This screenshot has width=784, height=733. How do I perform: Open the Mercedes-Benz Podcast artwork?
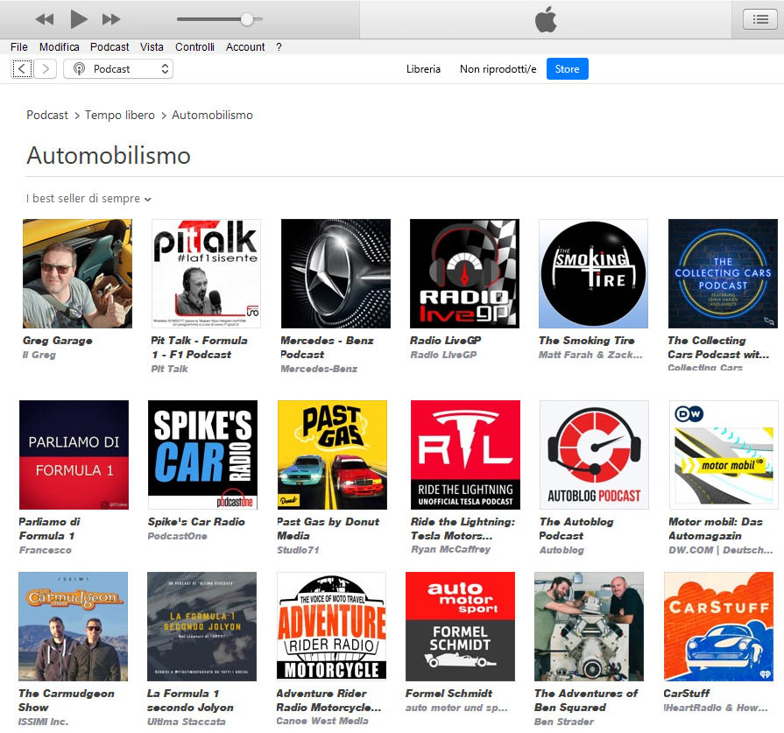(x=335, y=273)
